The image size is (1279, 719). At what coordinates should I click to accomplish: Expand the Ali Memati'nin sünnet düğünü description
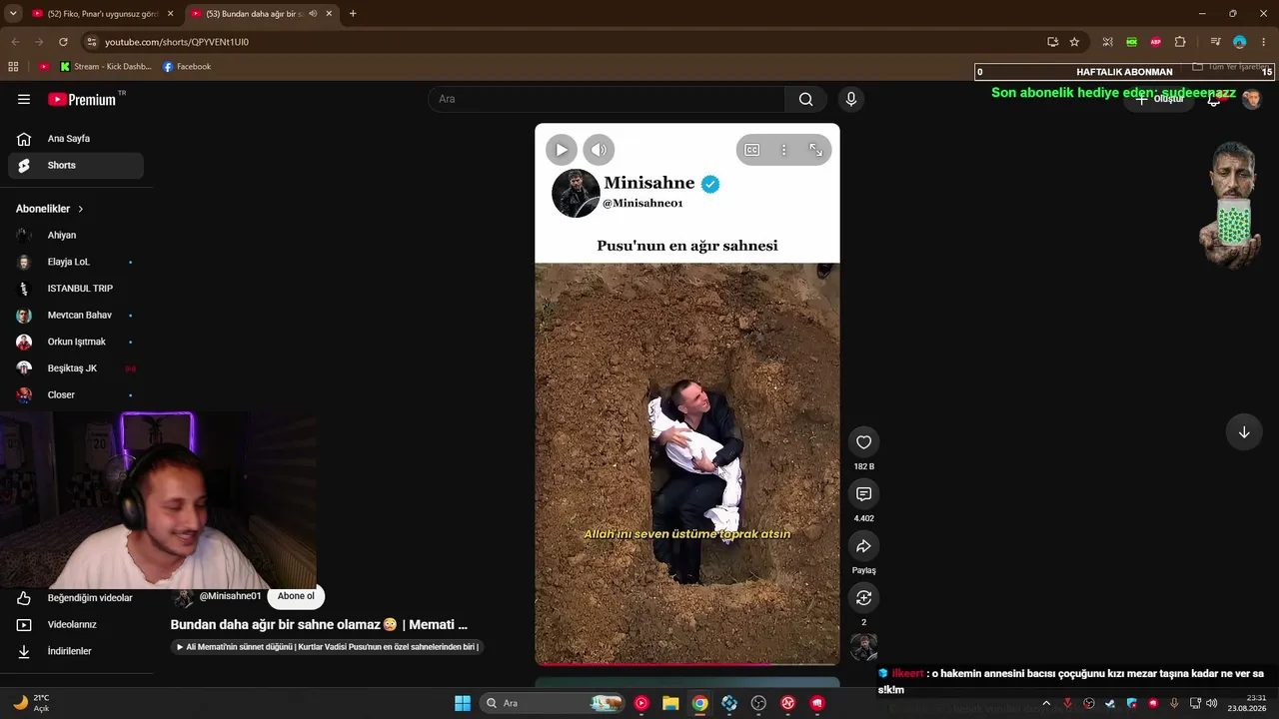point(328,647)
